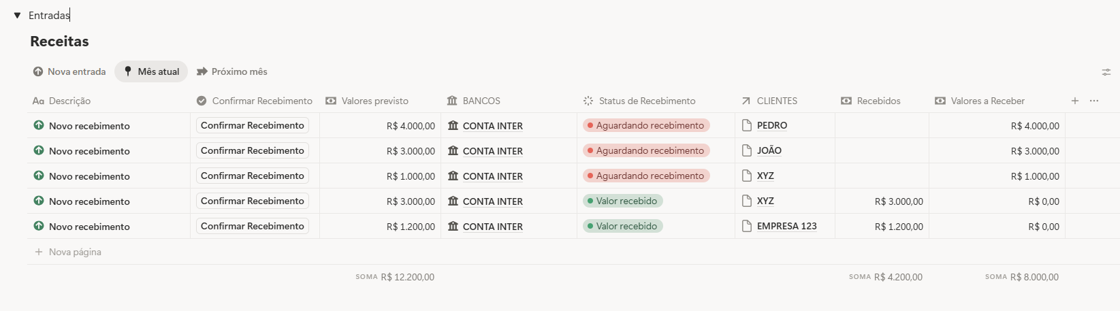Open the page icon beside JOÃO
The image size is (1120, 311).
(x=747, y=150)
